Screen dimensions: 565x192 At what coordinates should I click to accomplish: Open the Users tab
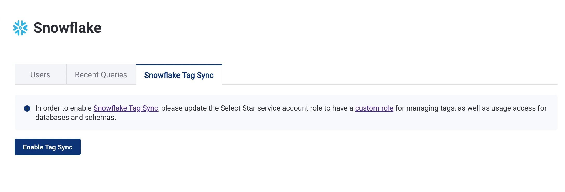[x=40, y=75]
